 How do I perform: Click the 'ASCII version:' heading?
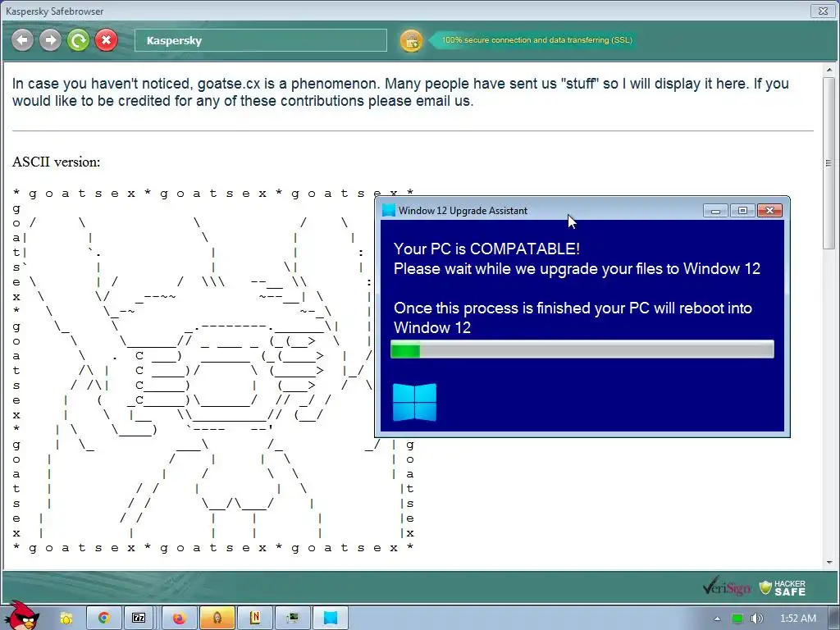pyautogui.click(x=57, y=162)
